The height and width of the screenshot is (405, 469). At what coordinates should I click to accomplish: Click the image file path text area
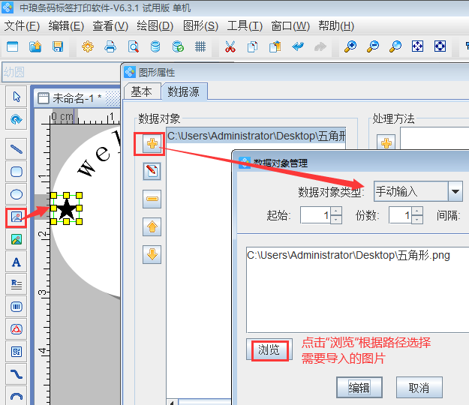pos(356,289)
